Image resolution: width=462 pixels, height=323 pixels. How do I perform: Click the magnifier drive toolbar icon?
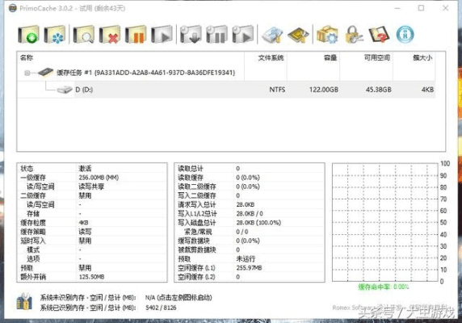84,35
